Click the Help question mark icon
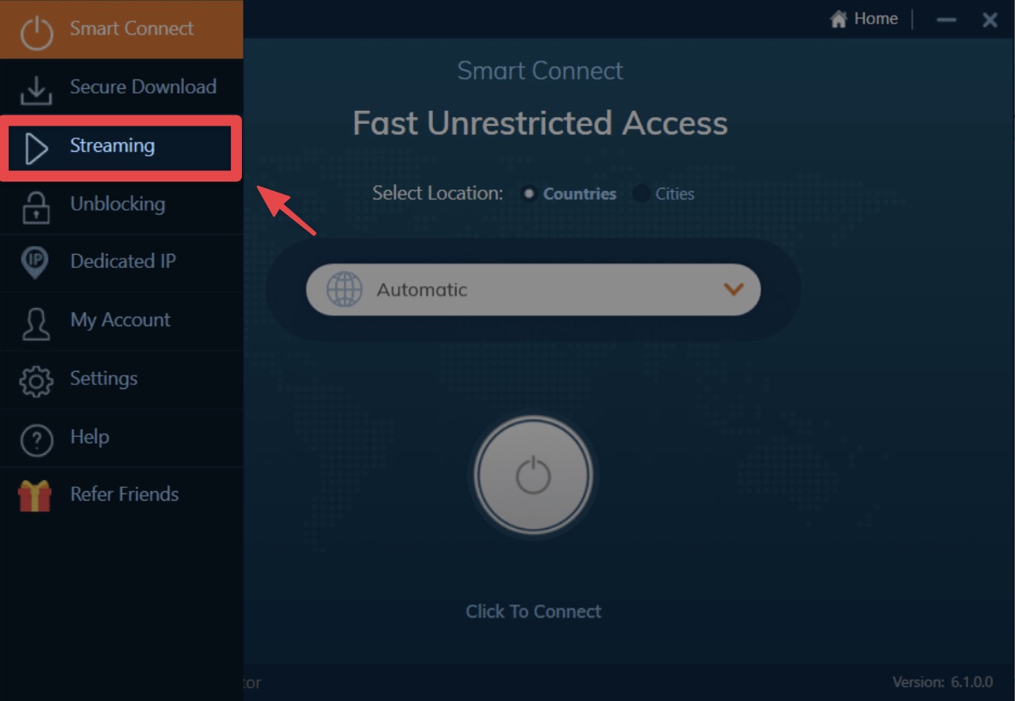This screenshot has height=701, width=1015. [35, 439]
